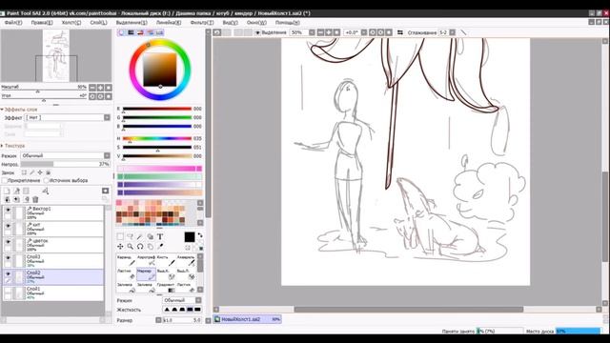This screenshot has width=610, height=343.
Task: Show the RGB sliders panel
Action: click(x=131, y=32)
